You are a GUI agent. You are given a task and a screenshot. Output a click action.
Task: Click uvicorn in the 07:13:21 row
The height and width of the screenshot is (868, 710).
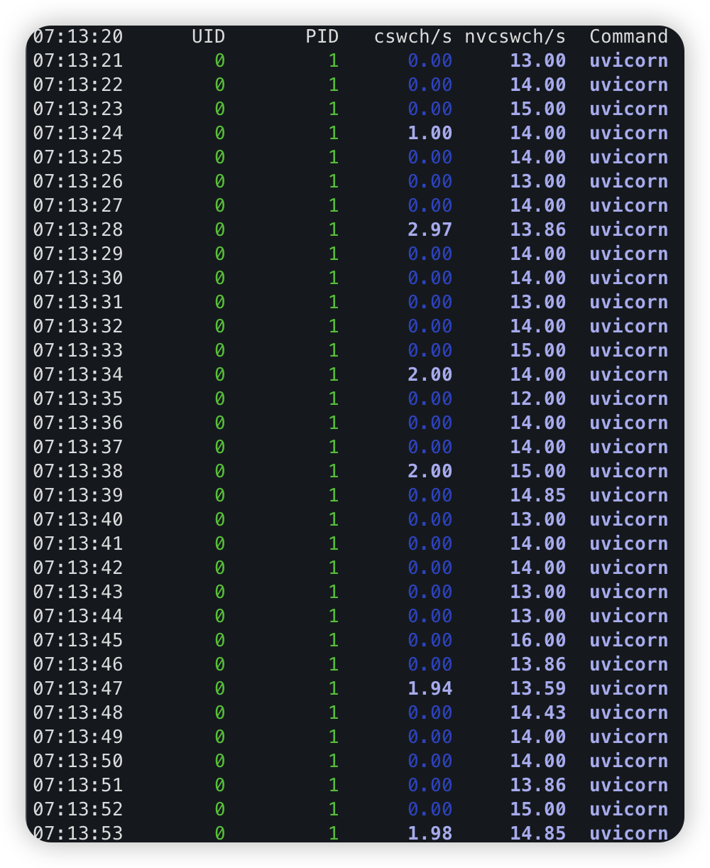pos(628,61)
